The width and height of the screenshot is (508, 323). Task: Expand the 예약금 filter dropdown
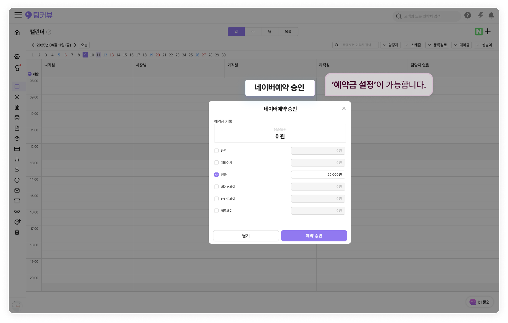click(x=462, y=45)
